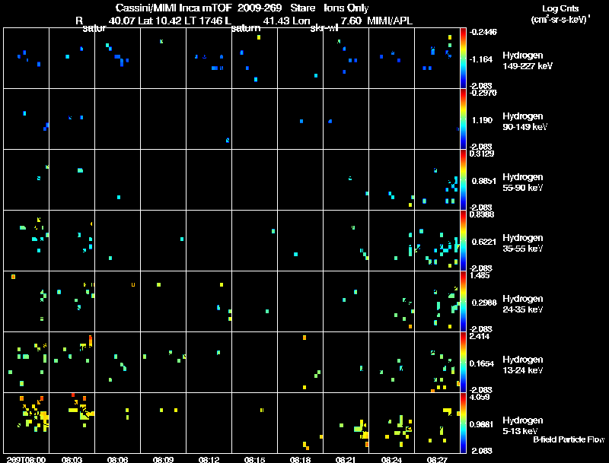Viewport: 609px width, 463px height.
Task: Click the 'B-field Particle Flow' label
Action: 569,439
